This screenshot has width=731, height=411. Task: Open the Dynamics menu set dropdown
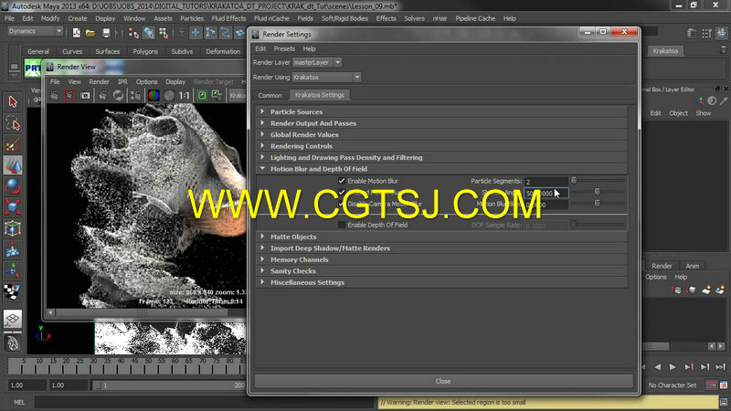(35, 31)
